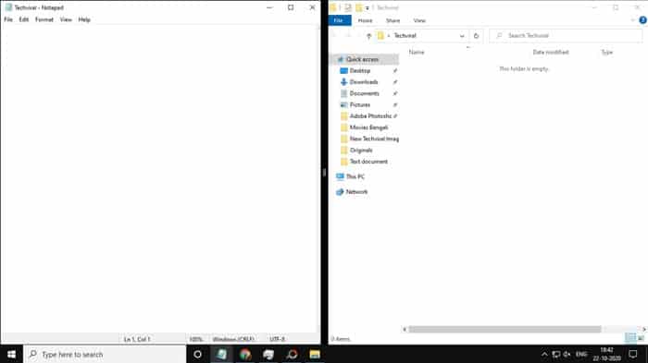This screenshot has height=363, width=648.
Task: Open the blue File tab in Explorer
Action: click(340, 20)
